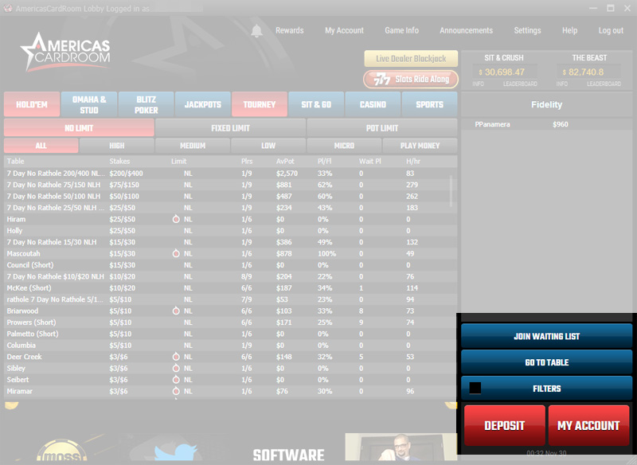The width and height of the screenshot is (637, 465).
Task: Go to the TOURNEY tab
Action: (260, 104)
